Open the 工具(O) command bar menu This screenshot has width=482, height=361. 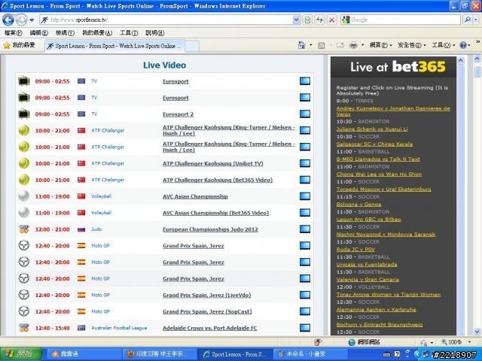[443, 45]
